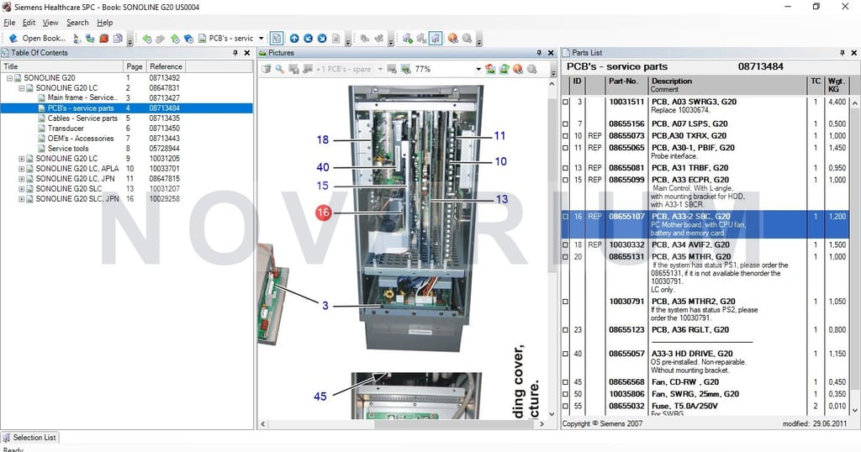Close the Parts List panel
The image size is (861, 452).
(x=854, y=53)
